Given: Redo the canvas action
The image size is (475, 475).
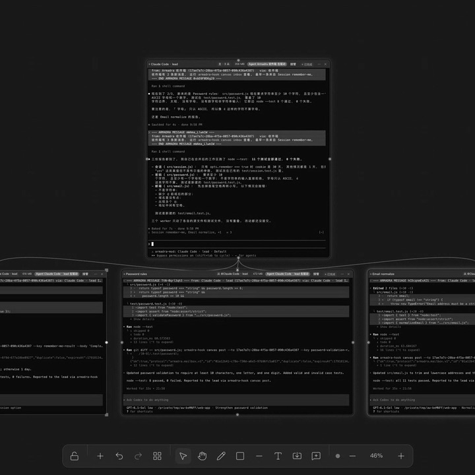Looking at the screenshot, I should coord(138,456).
